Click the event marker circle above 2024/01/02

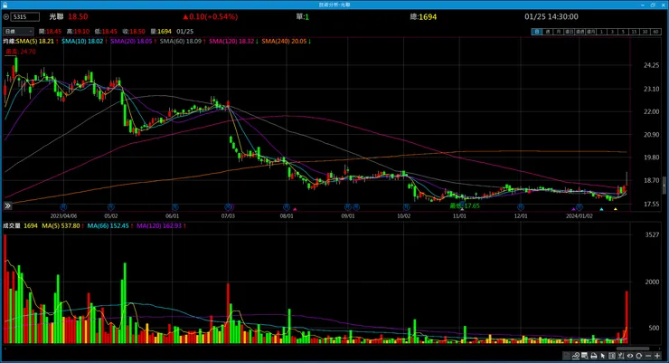(579, 207)
